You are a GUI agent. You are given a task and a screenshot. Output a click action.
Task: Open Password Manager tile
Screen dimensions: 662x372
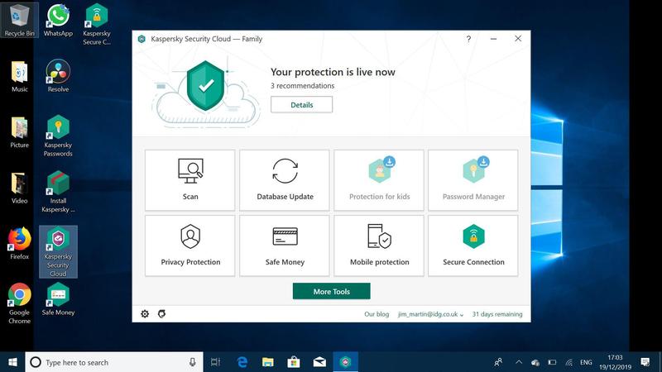click(473, 180)
